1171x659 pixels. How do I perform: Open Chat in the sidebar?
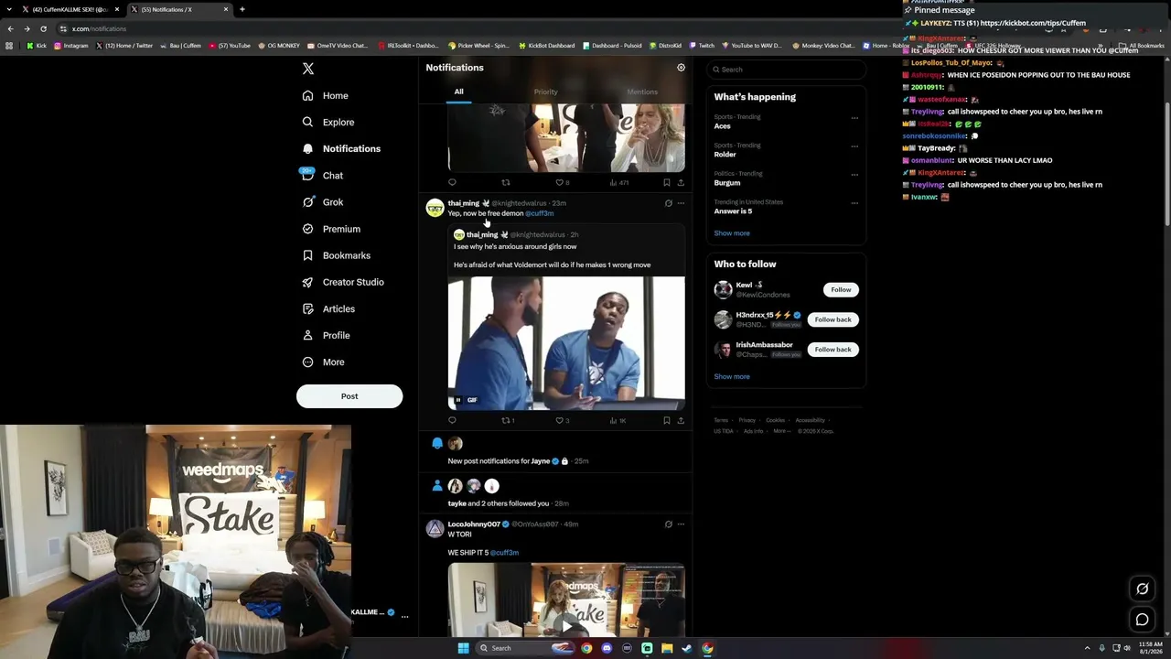pyautogui.click(x=323, y=175)
